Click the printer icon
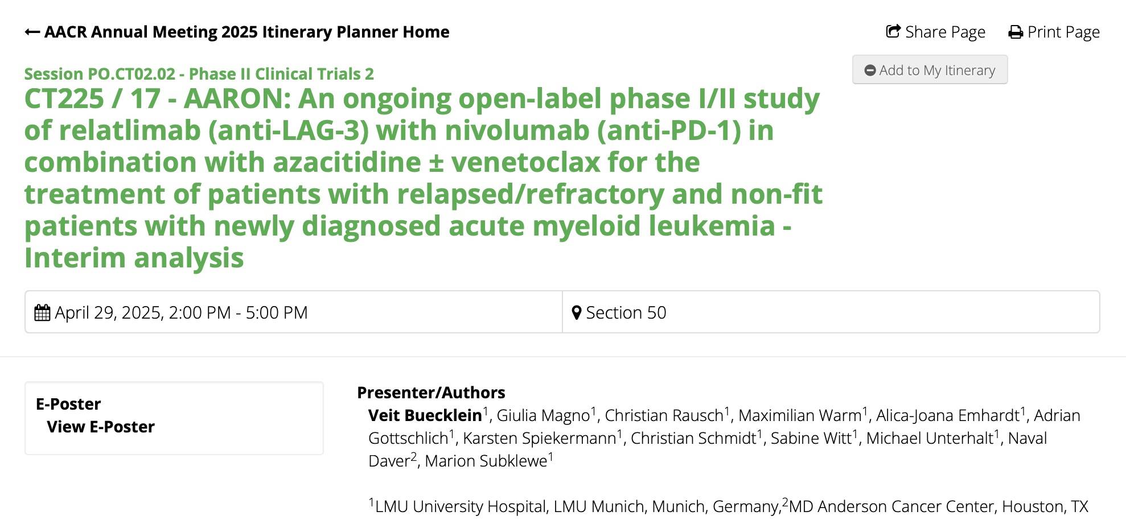The height and width of the screenshot is (528, 1126). point(1016,32)
